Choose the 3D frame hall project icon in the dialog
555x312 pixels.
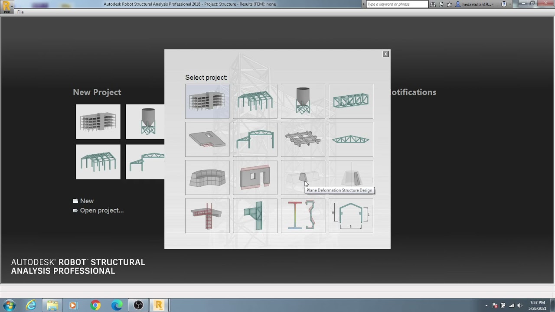click(255, 101)
